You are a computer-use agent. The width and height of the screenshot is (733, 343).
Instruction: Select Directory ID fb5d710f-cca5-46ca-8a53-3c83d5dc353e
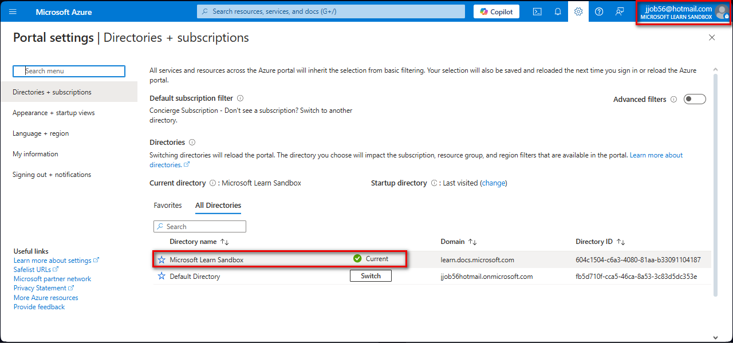tap(636, 277)
